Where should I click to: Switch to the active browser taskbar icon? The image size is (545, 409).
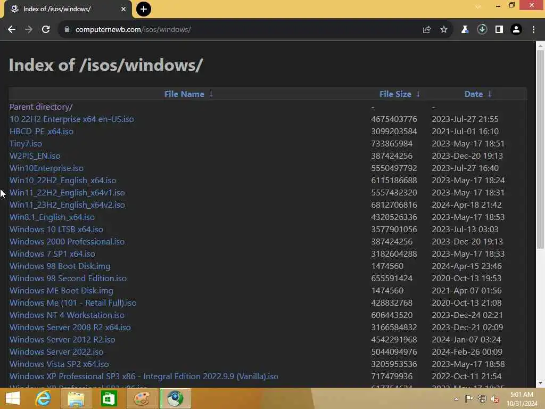(x=175, y=398)
